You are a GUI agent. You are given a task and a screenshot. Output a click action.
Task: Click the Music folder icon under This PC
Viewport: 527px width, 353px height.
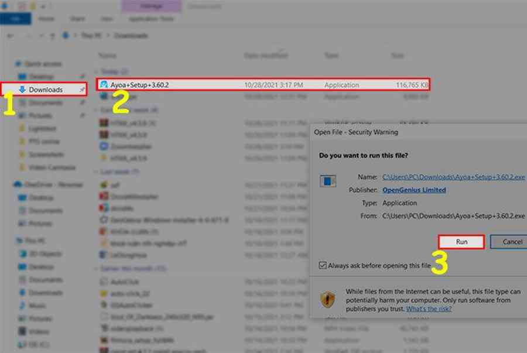click(x=22, y=306)
